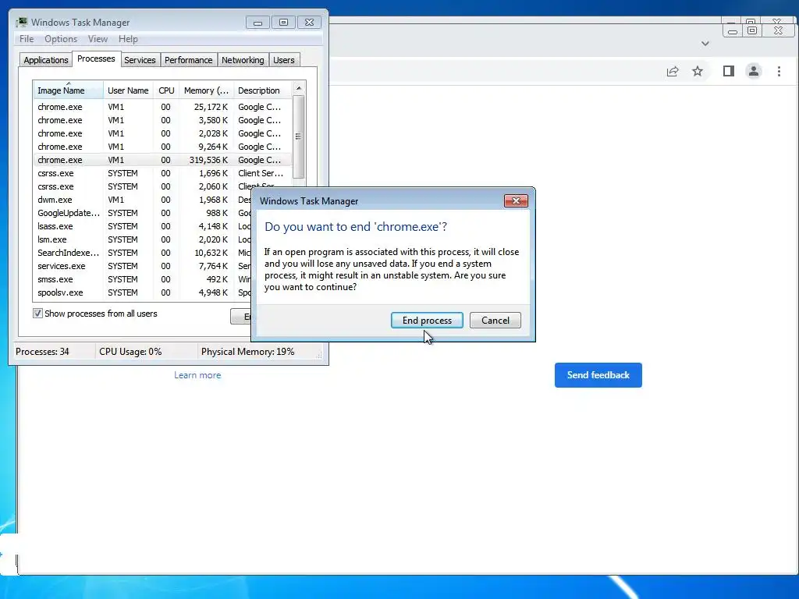Viewport: 799px width, 599px height.
Task: Click the process list scrollbar thumb
Action: [x=299, y=136]
